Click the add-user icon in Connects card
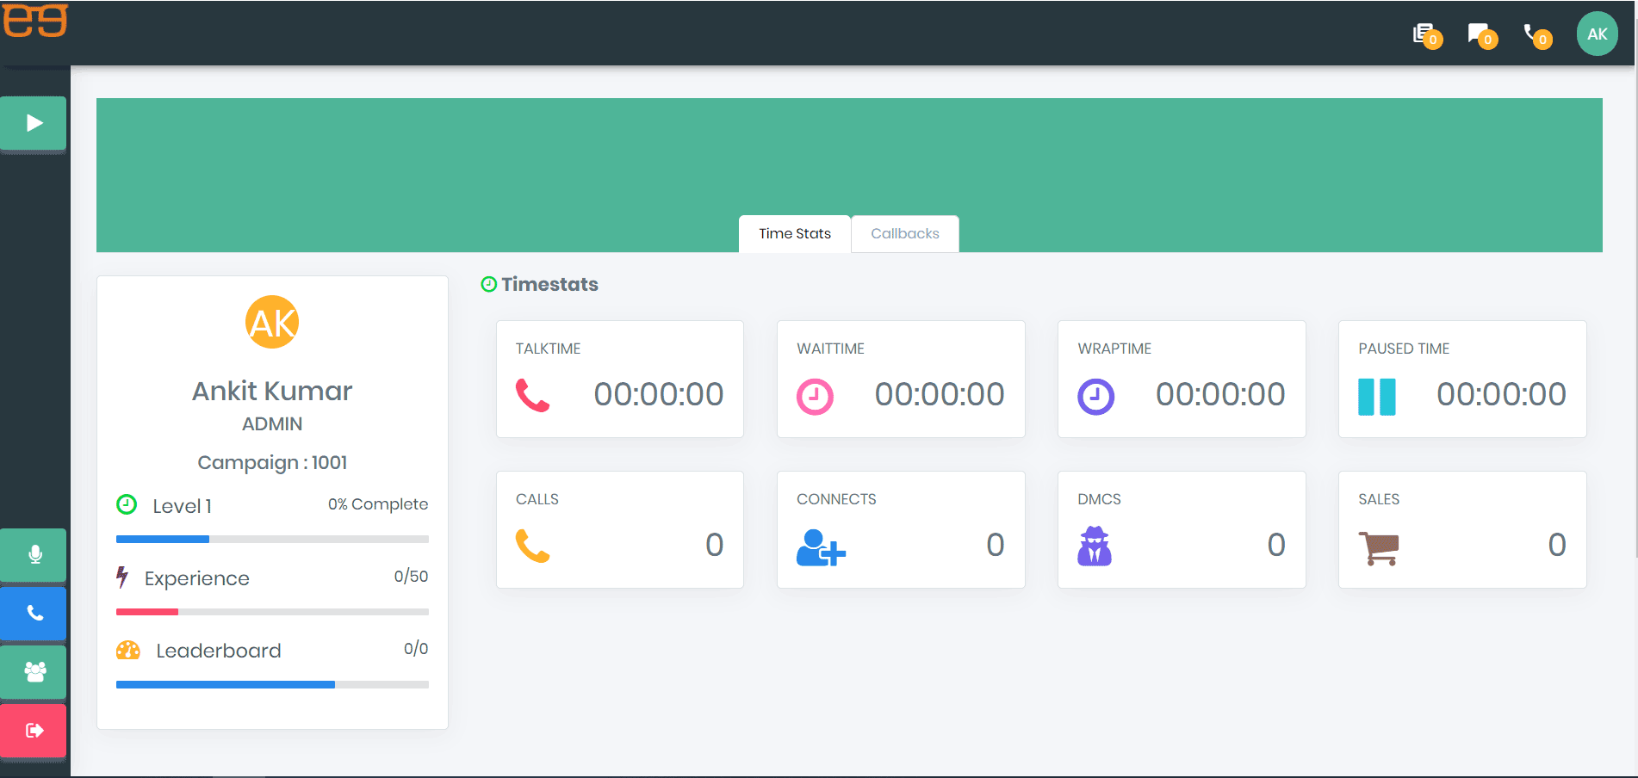This screenshot has width=1638, height=778. (x=820, y=547)
